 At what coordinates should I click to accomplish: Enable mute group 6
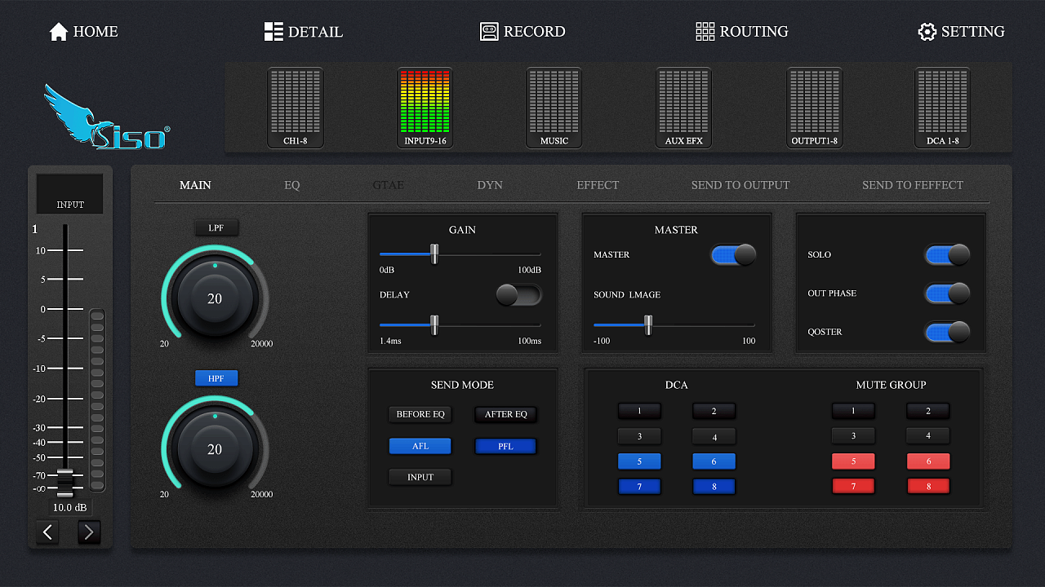point(928,461)
